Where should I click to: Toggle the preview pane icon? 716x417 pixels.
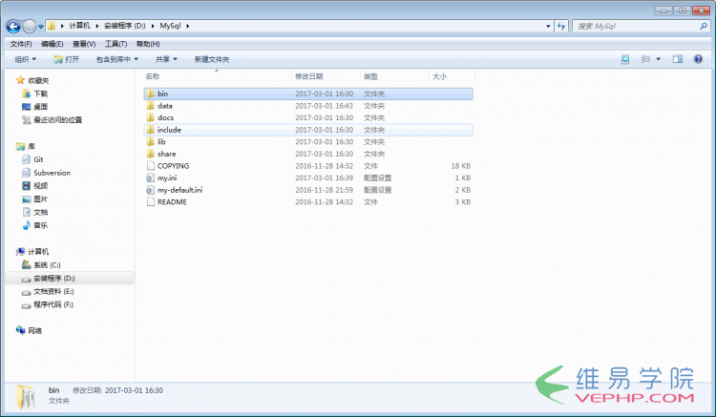(x=678, y=59)
